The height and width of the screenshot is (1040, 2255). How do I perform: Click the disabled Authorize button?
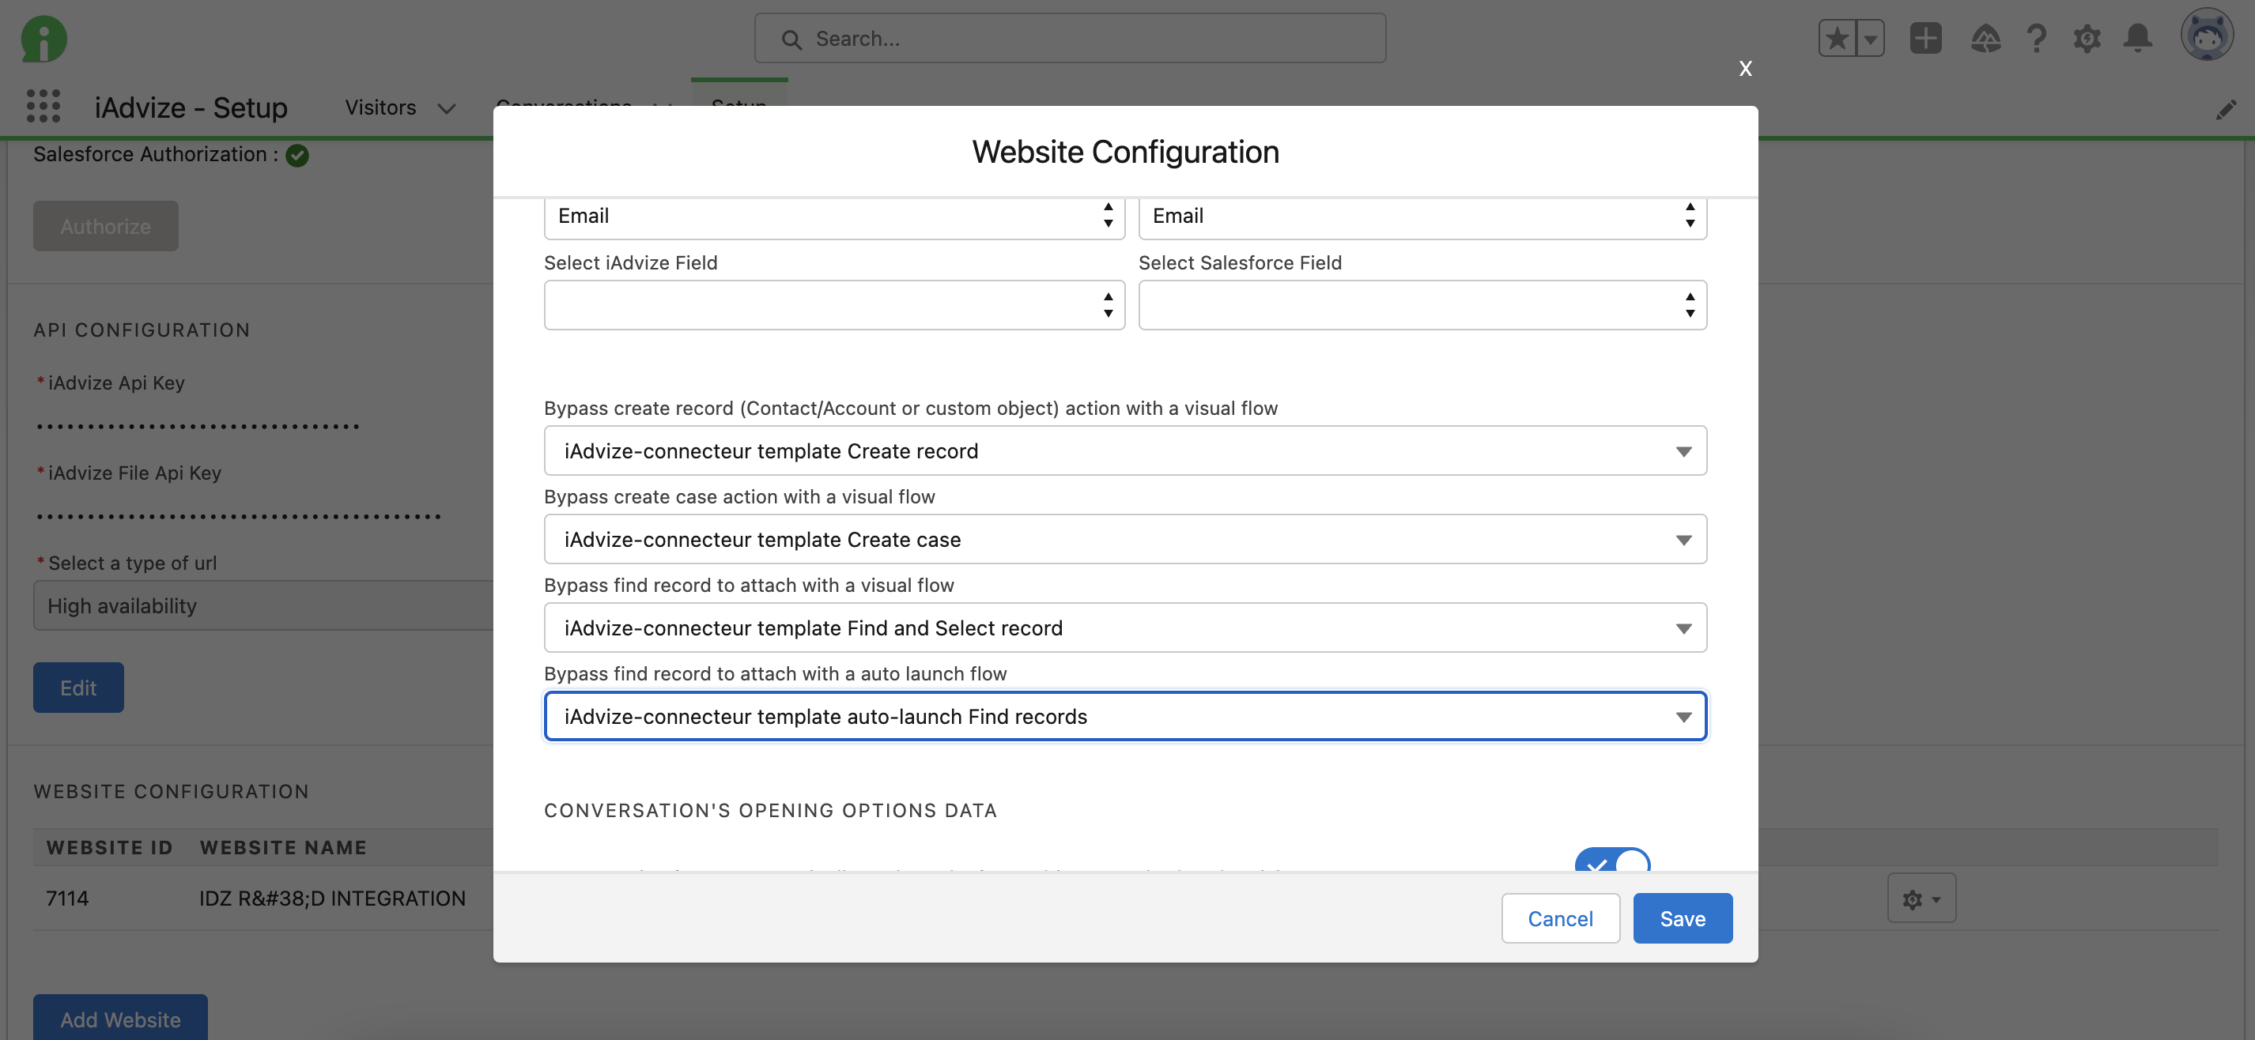tap(106, 226)
